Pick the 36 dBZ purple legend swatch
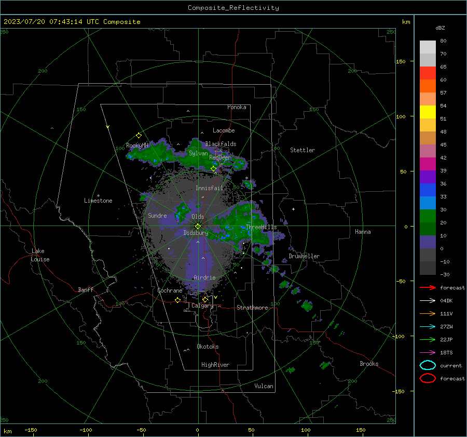Screen dimensions: 467x437 pos(428,177)
